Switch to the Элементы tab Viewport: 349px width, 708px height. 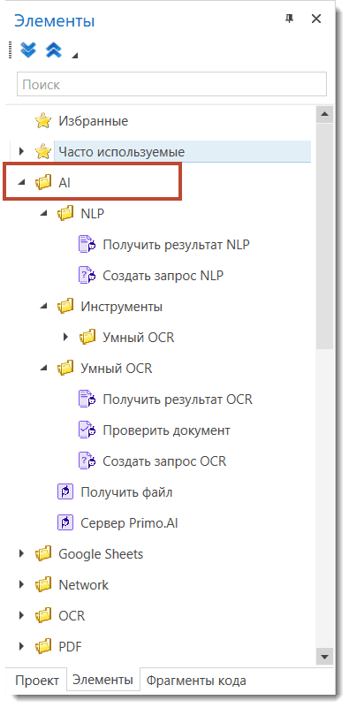pos(103,680)
